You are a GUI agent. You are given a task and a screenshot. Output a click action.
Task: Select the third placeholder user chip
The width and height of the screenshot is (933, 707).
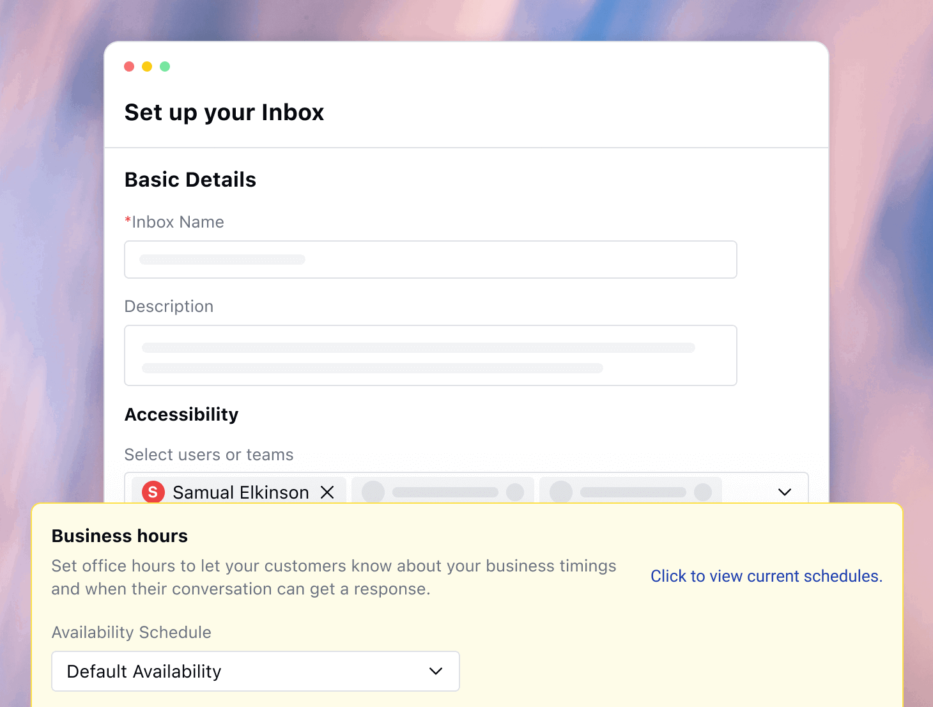click(630, 492)
